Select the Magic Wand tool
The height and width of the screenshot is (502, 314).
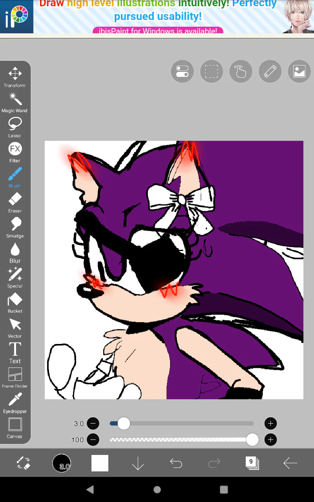(15, 102)
